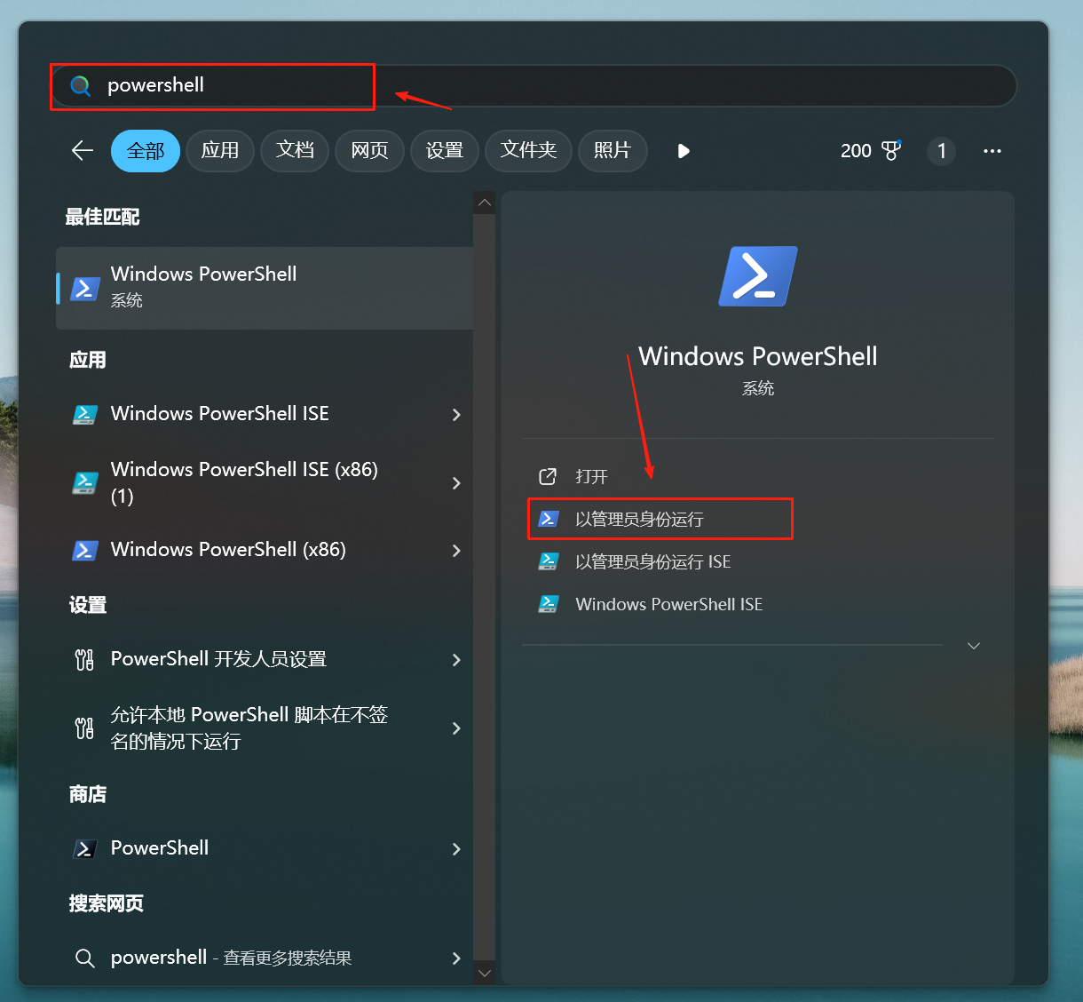Expand the PowerShell 开发人员设置 entry
Viewport: 1083px width, 1002px height.
(456, 659)
